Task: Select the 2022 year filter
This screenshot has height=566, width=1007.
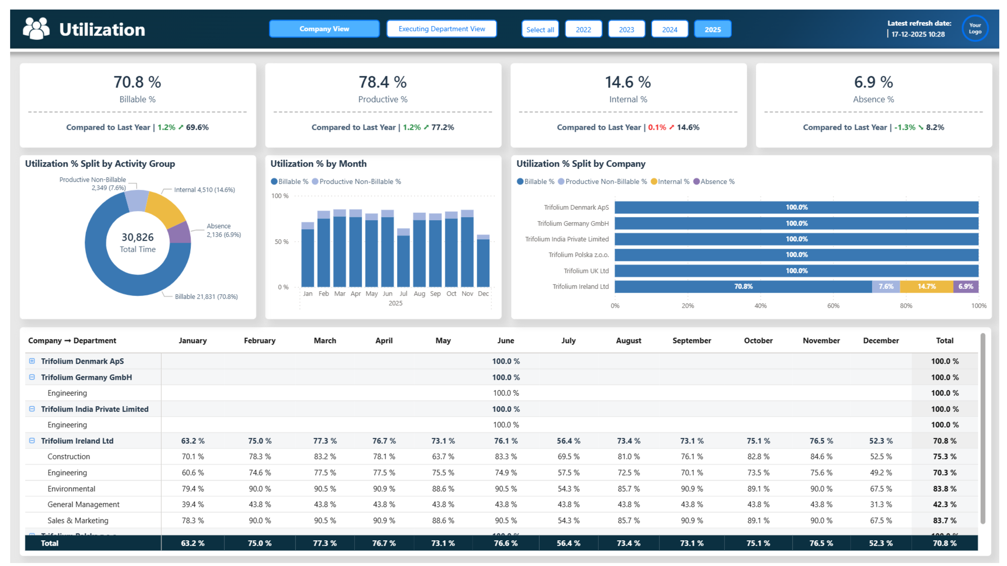Action: 583,29
